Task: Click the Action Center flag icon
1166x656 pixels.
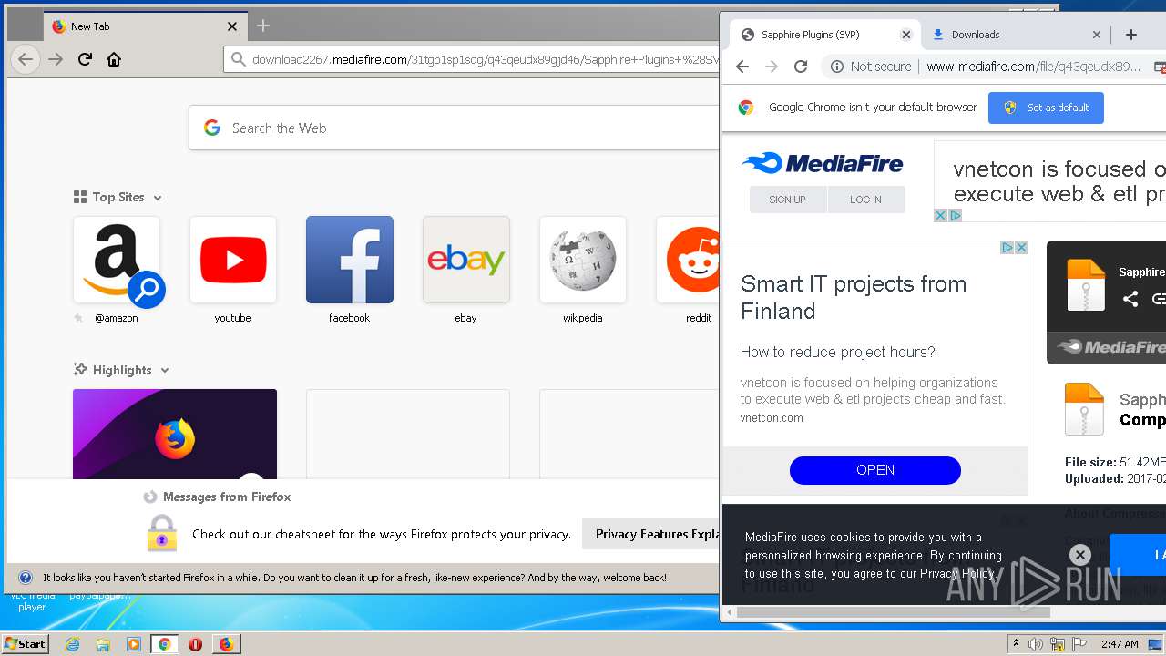Action: [1080, 644]
